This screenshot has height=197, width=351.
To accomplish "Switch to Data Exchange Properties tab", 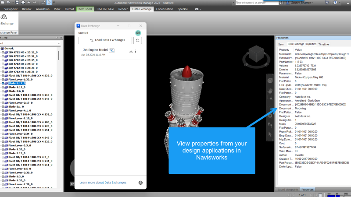I will point(302,44).
